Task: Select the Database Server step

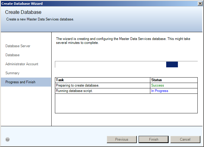Action: [x=18, y=46]
